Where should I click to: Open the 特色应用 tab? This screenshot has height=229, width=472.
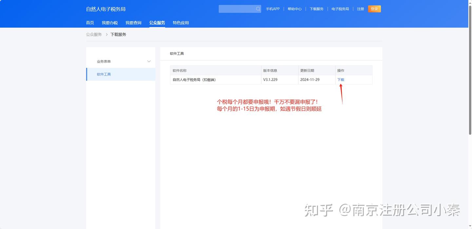pos(181,23)
